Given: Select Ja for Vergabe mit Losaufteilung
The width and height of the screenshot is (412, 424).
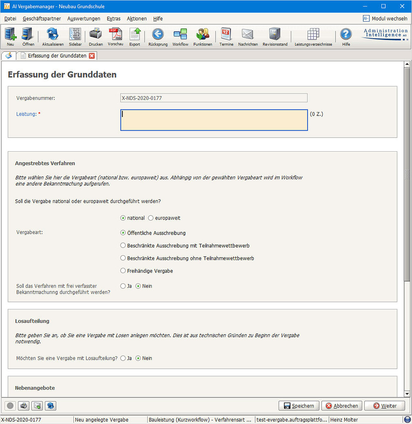Looking at the screenshot, I should pyautogui.click(x=123, y=358).
